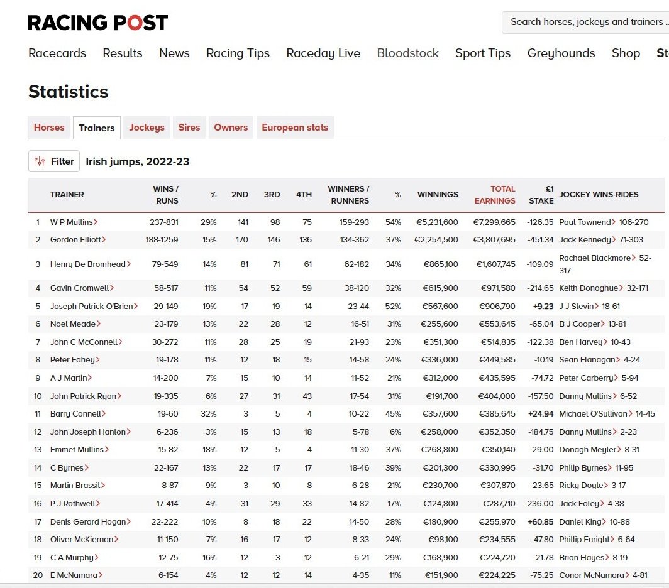The image size is (669, 588).
Task: Open the Racecards page
Action: tap(57, 53)
